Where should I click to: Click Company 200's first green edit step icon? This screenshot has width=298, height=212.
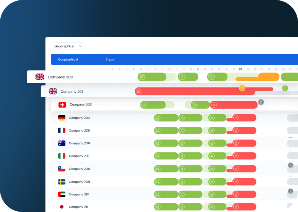142,77
